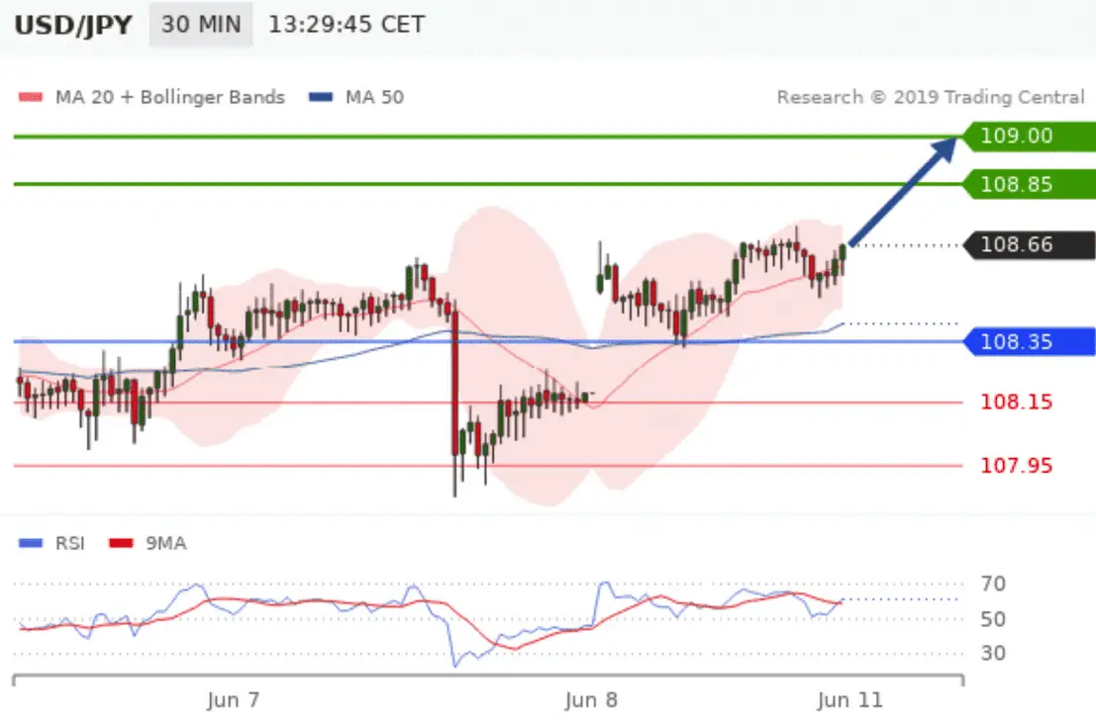Click the 108.15 support level label
This screenshot has width=1096, height=720.
tap(1017, 403)
